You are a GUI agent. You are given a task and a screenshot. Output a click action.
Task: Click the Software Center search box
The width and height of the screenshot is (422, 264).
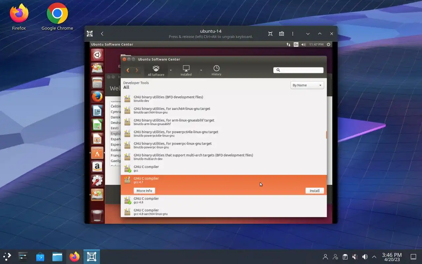[x=298, y=70]
